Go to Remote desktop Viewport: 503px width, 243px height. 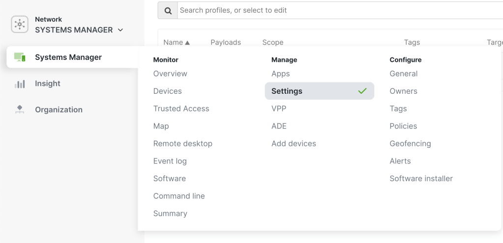(x=182, y=144)
